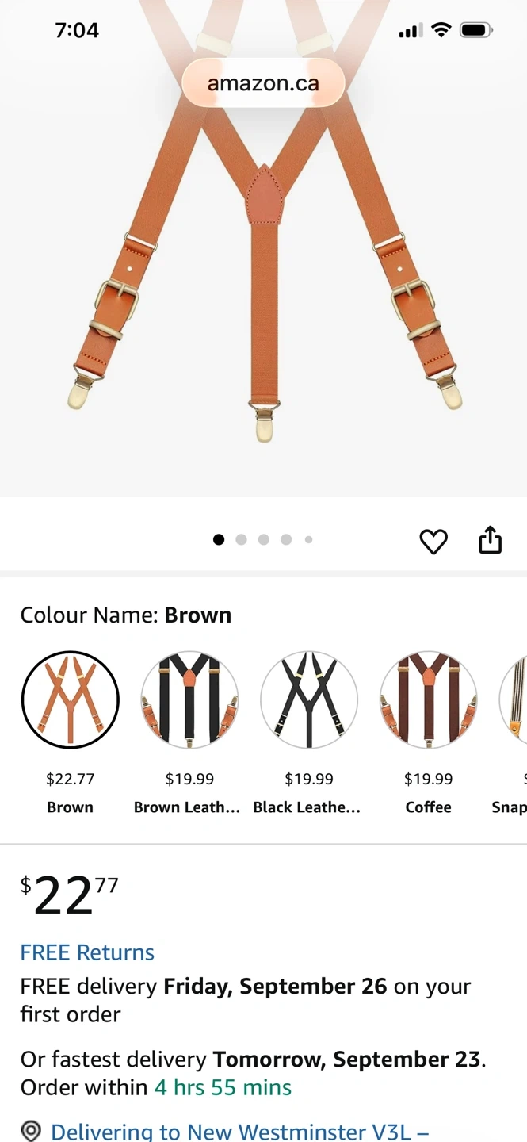527x1142 pixels.
Task: Tap the main suspenders product image
Action: pos(263,262)
